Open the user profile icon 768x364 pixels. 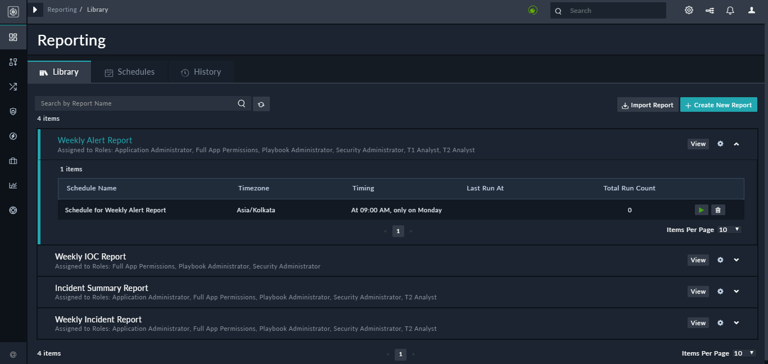752,10
